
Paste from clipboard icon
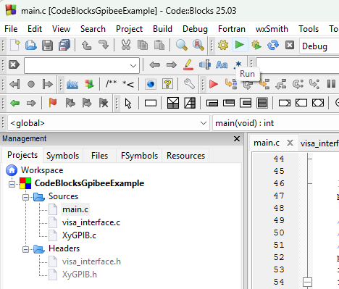pos(159,45)
